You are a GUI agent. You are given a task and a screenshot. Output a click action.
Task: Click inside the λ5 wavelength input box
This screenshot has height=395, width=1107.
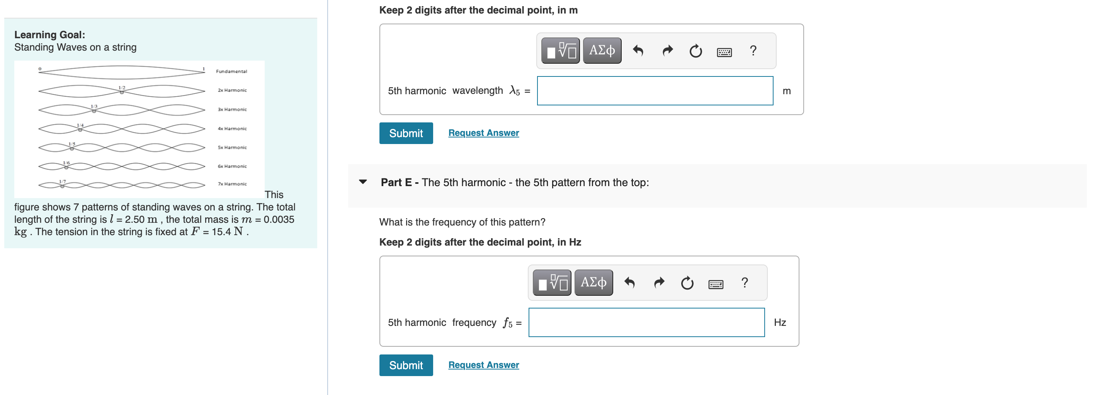(655, 91)
